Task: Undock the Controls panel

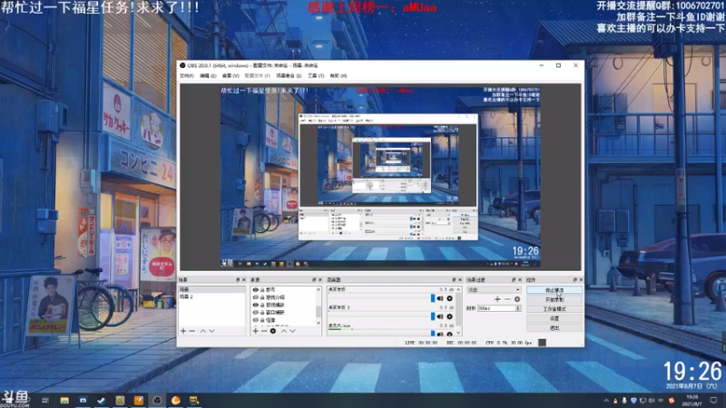Action: coord(575,280)
